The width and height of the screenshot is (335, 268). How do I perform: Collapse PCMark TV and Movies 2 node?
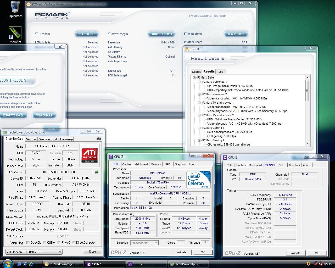pos(199,115)
